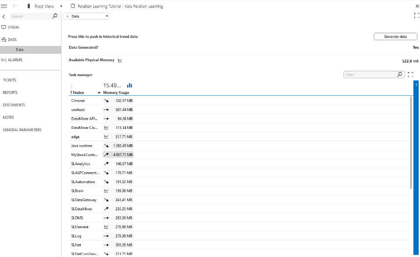The image size is (420, 257).
Task: Select the VISUAL section icon
Action: [x=4, y=27]
